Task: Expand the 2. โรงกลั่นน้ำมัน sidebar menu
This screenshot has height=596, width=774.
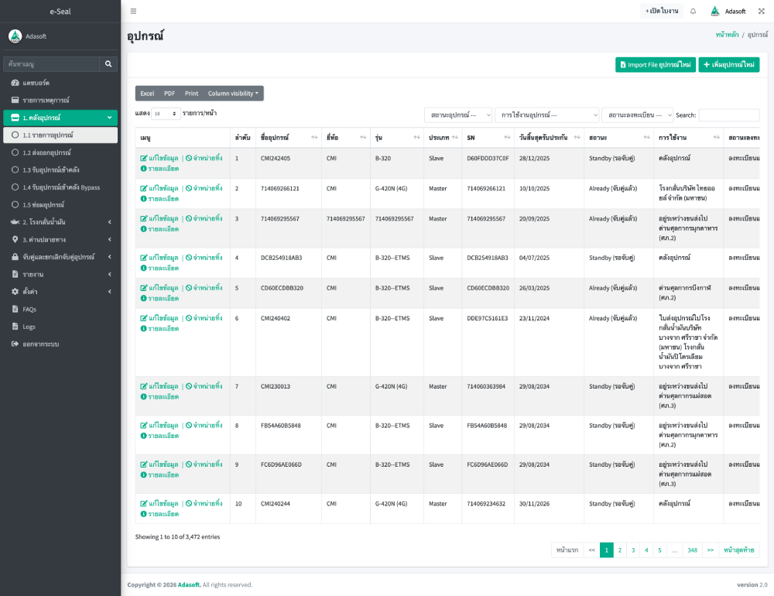Action: click(60, 222)
